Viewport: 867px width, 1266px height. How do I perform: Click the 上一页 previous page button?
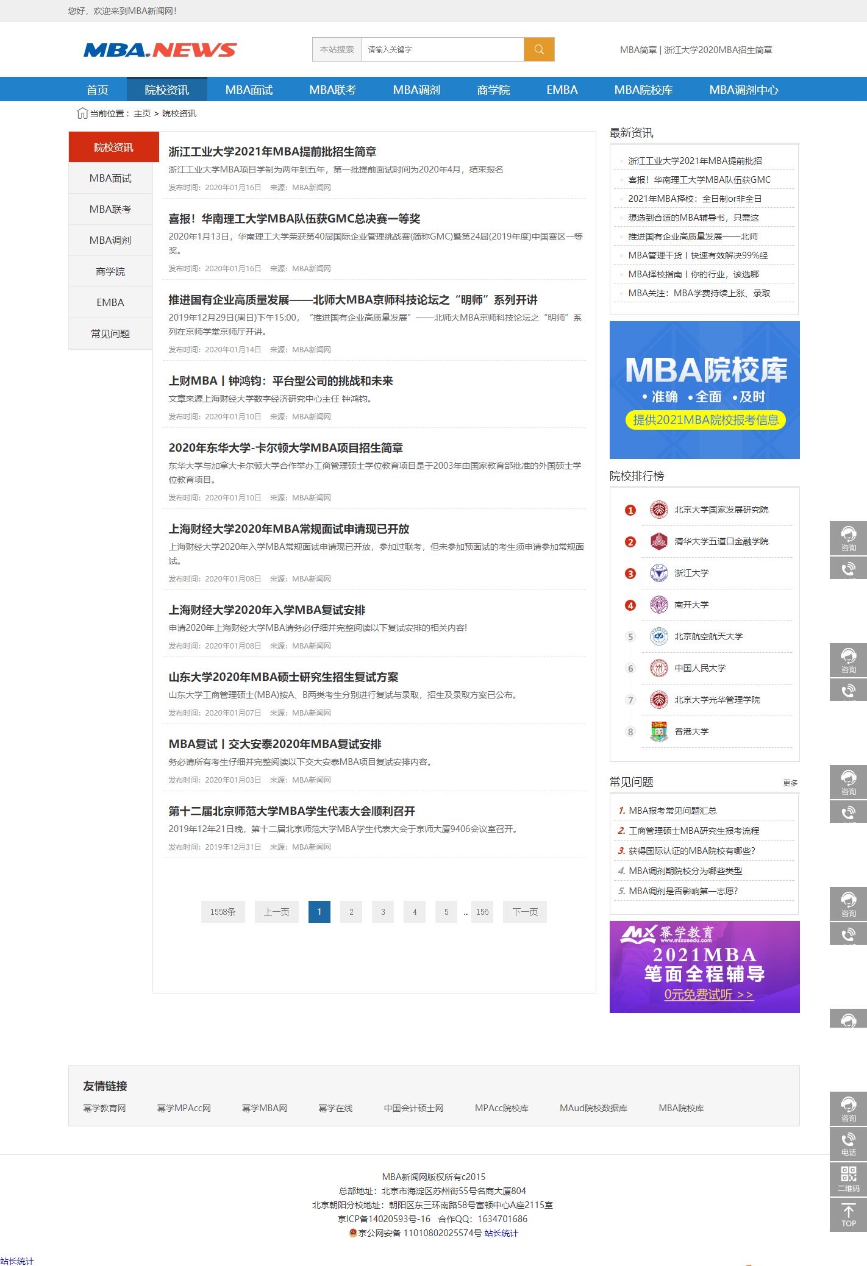point(277,912)
